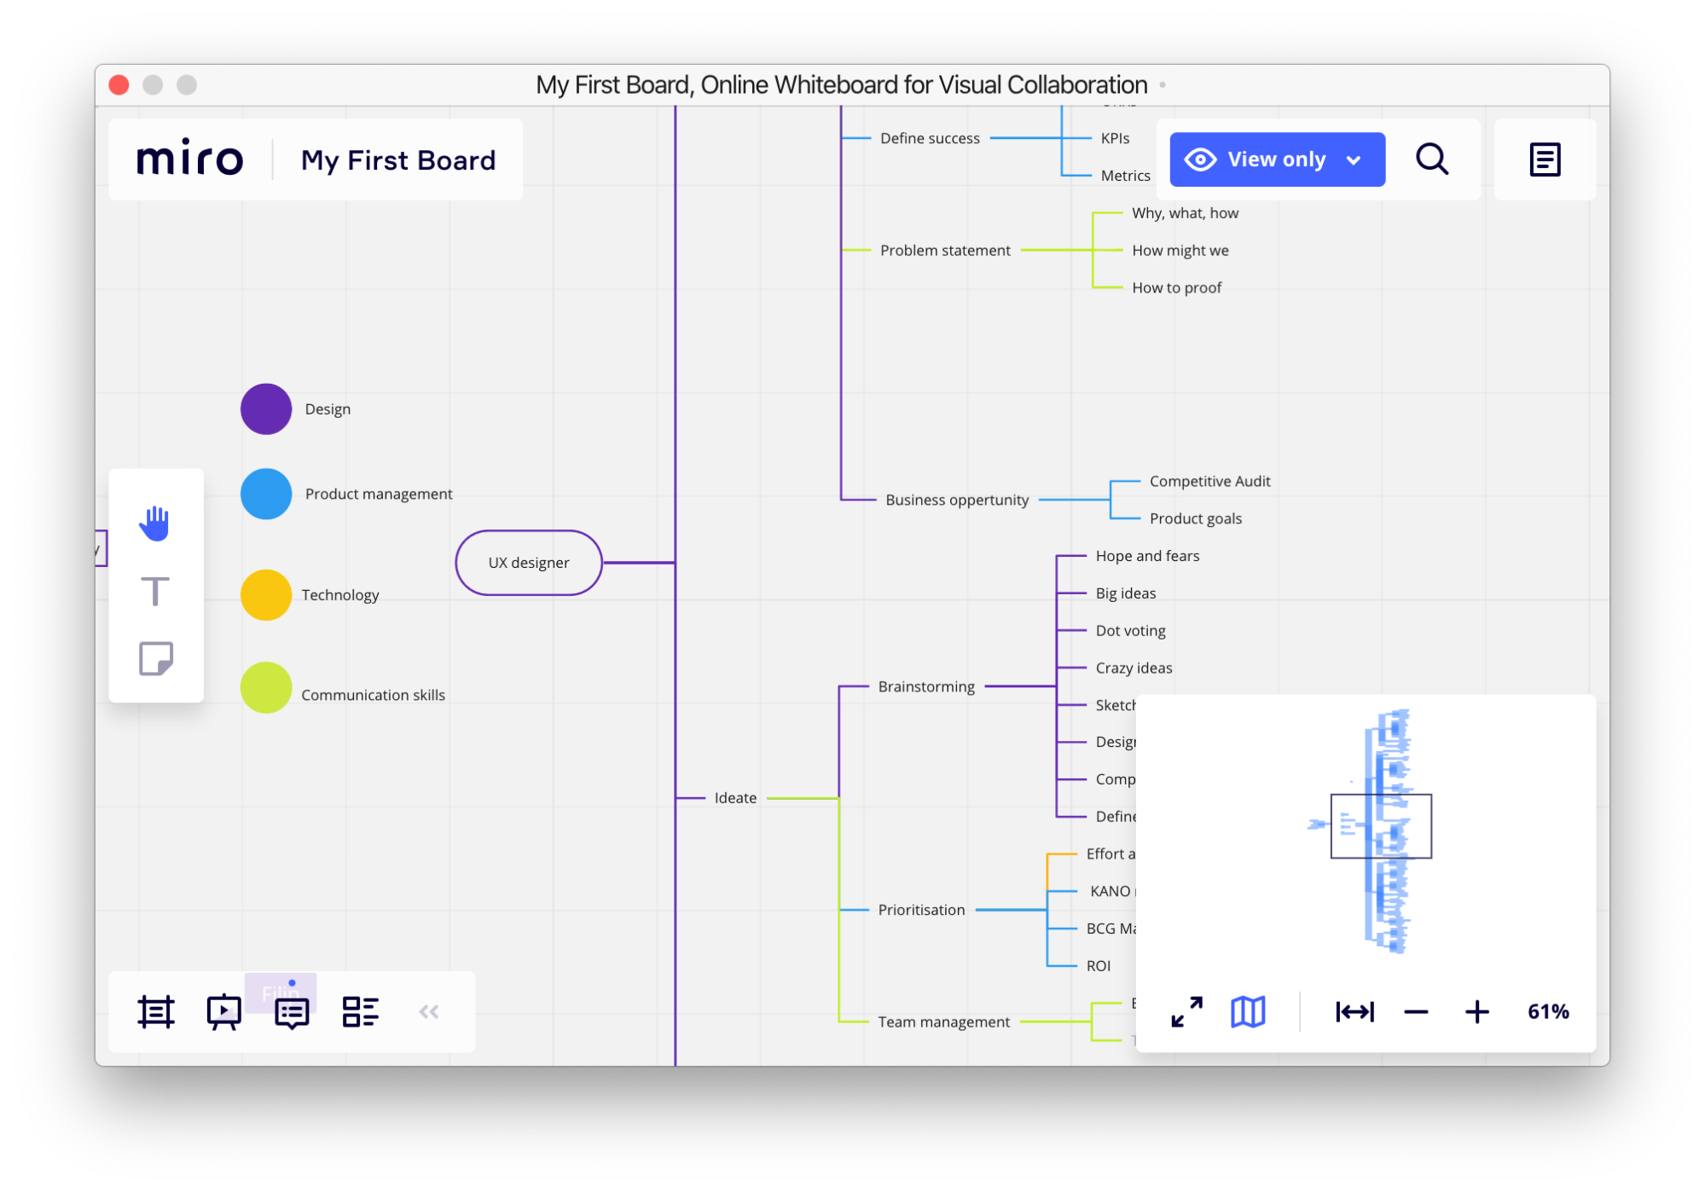This screenshot has width=1705, height=1192.
Task: Select the Problem statement node
Action: [x=945, y=250]
